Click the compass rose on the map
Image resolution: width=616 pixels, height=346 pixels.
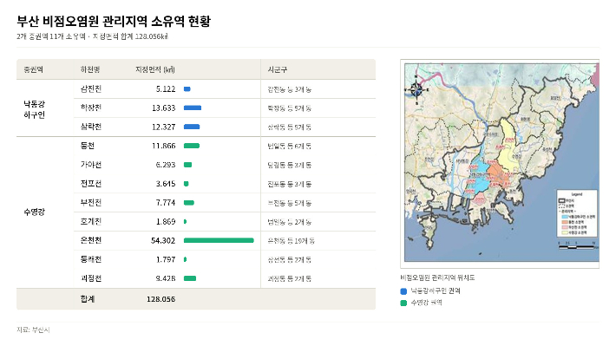(416, 90)
